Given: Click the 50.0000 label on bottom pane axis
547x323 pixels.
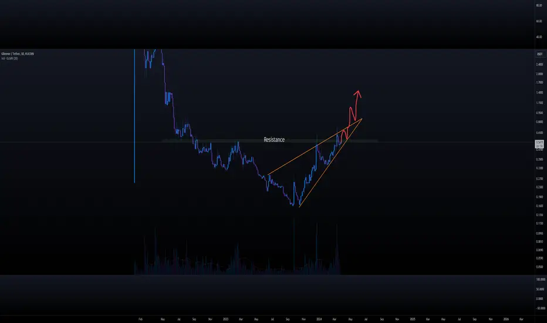Looking at the screenshot, I should pos(541,290).
